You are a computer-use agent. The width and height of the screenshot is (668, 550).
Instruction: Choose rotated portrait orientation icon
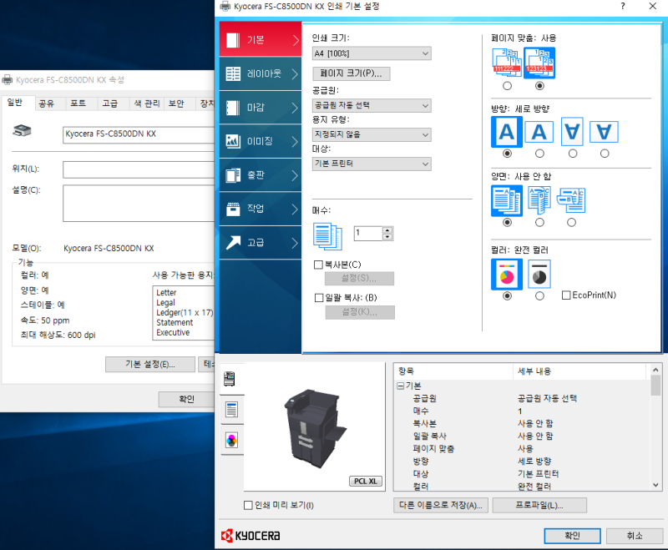pos(572,132)
